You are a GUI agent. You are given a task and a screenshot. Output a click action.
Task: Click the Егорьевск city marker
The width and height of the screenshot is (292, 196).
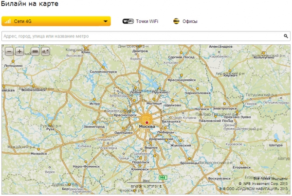point(241,163)
